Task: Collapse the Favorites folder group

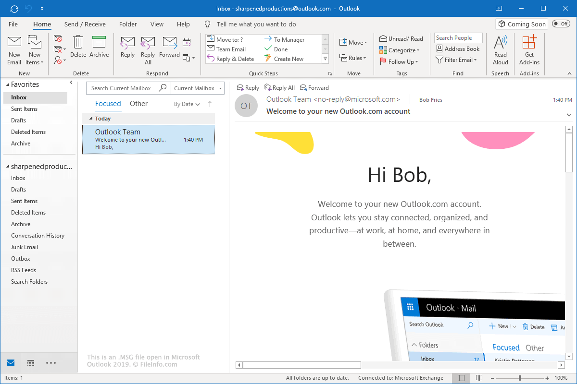Action: pos(8,84)
